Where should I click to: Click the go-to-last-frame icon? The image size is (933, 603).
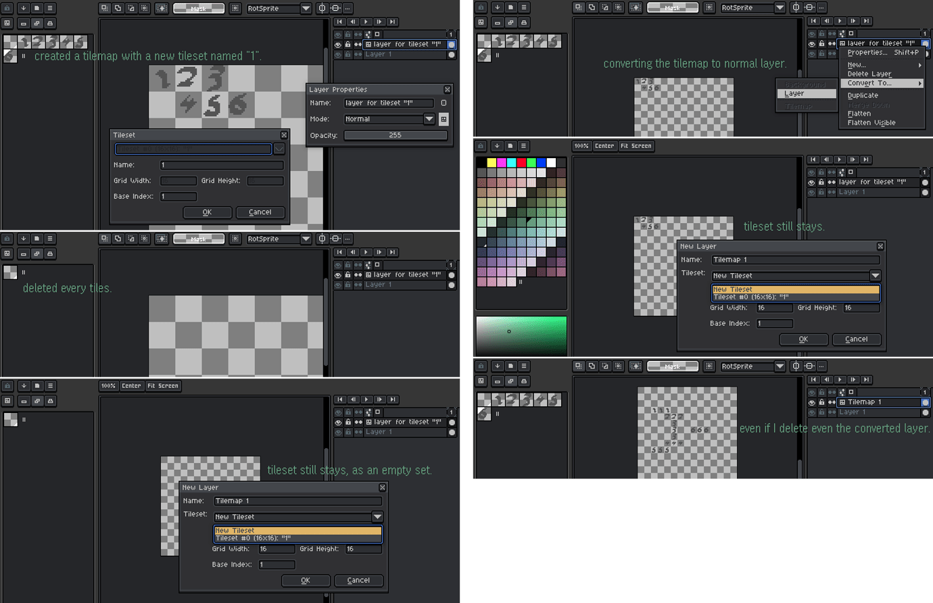(x=393, y=22)
